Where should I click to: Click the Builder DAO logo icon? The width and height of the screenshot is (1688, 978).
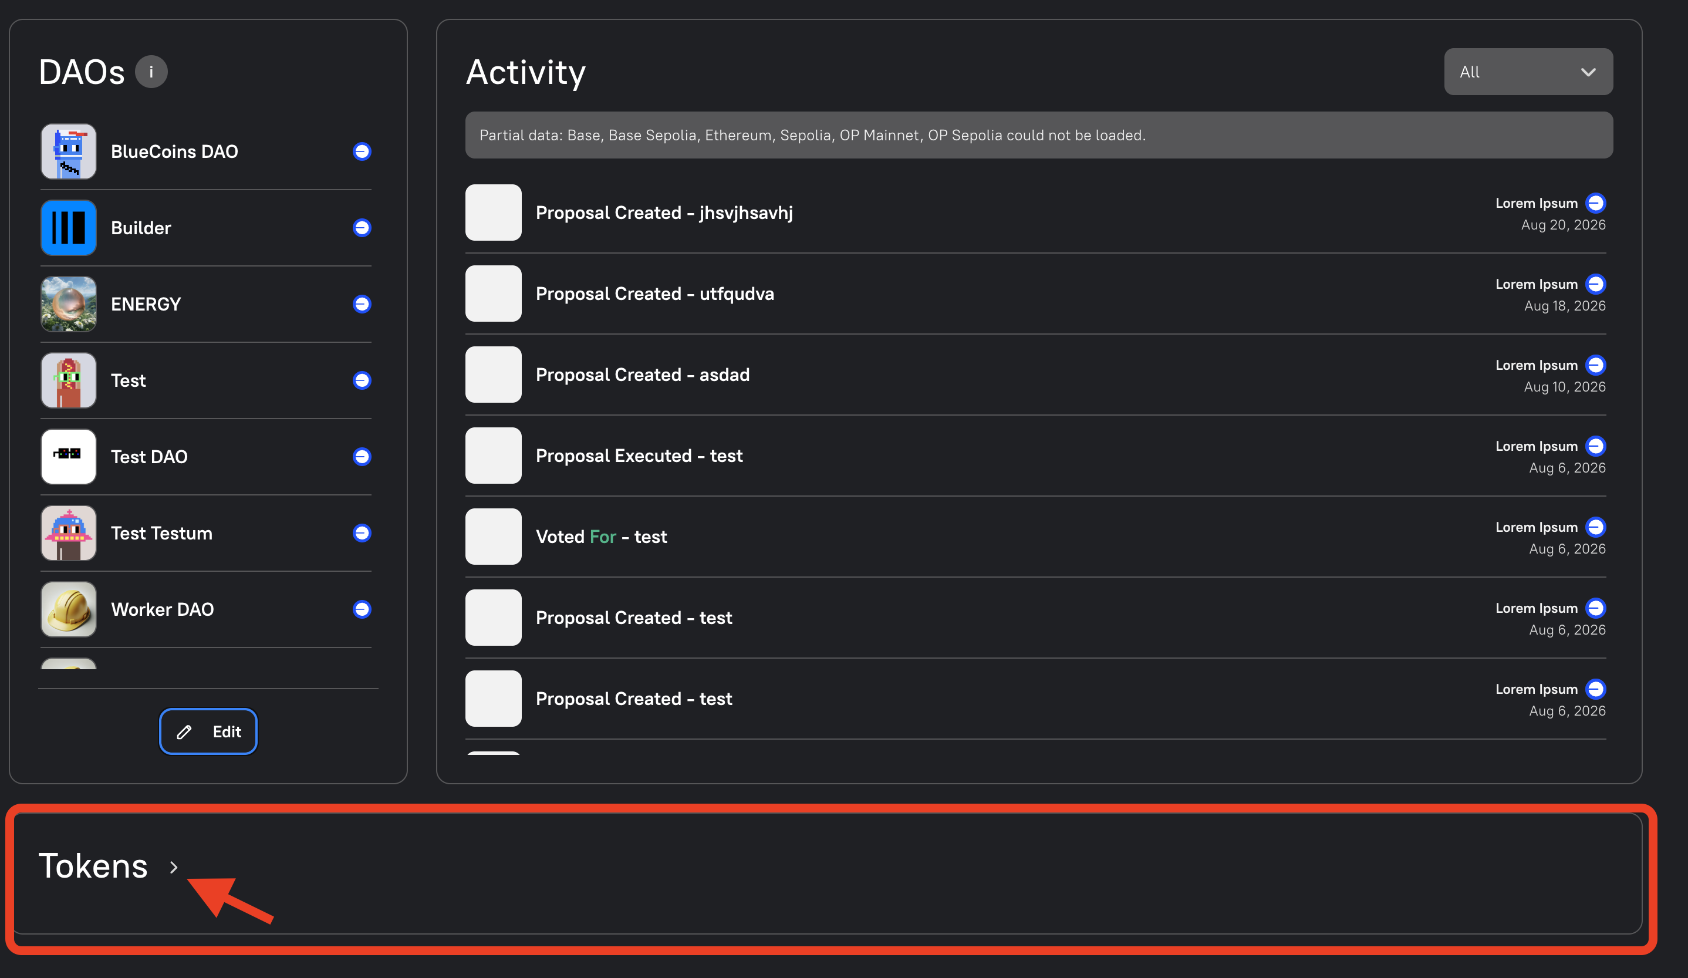(68, 228)
